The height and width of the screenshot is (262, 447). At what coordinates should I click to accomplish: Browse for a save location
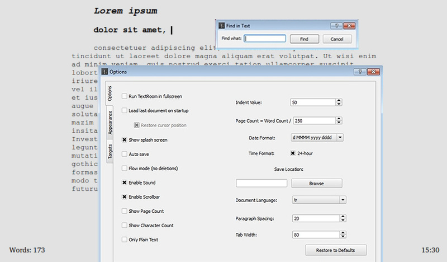click(x=317, y=184)
